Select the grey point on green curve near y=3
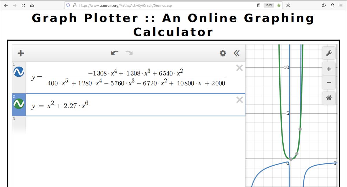Image resolution: width=347 pixels, height=187 pixels. pos(300,129)
